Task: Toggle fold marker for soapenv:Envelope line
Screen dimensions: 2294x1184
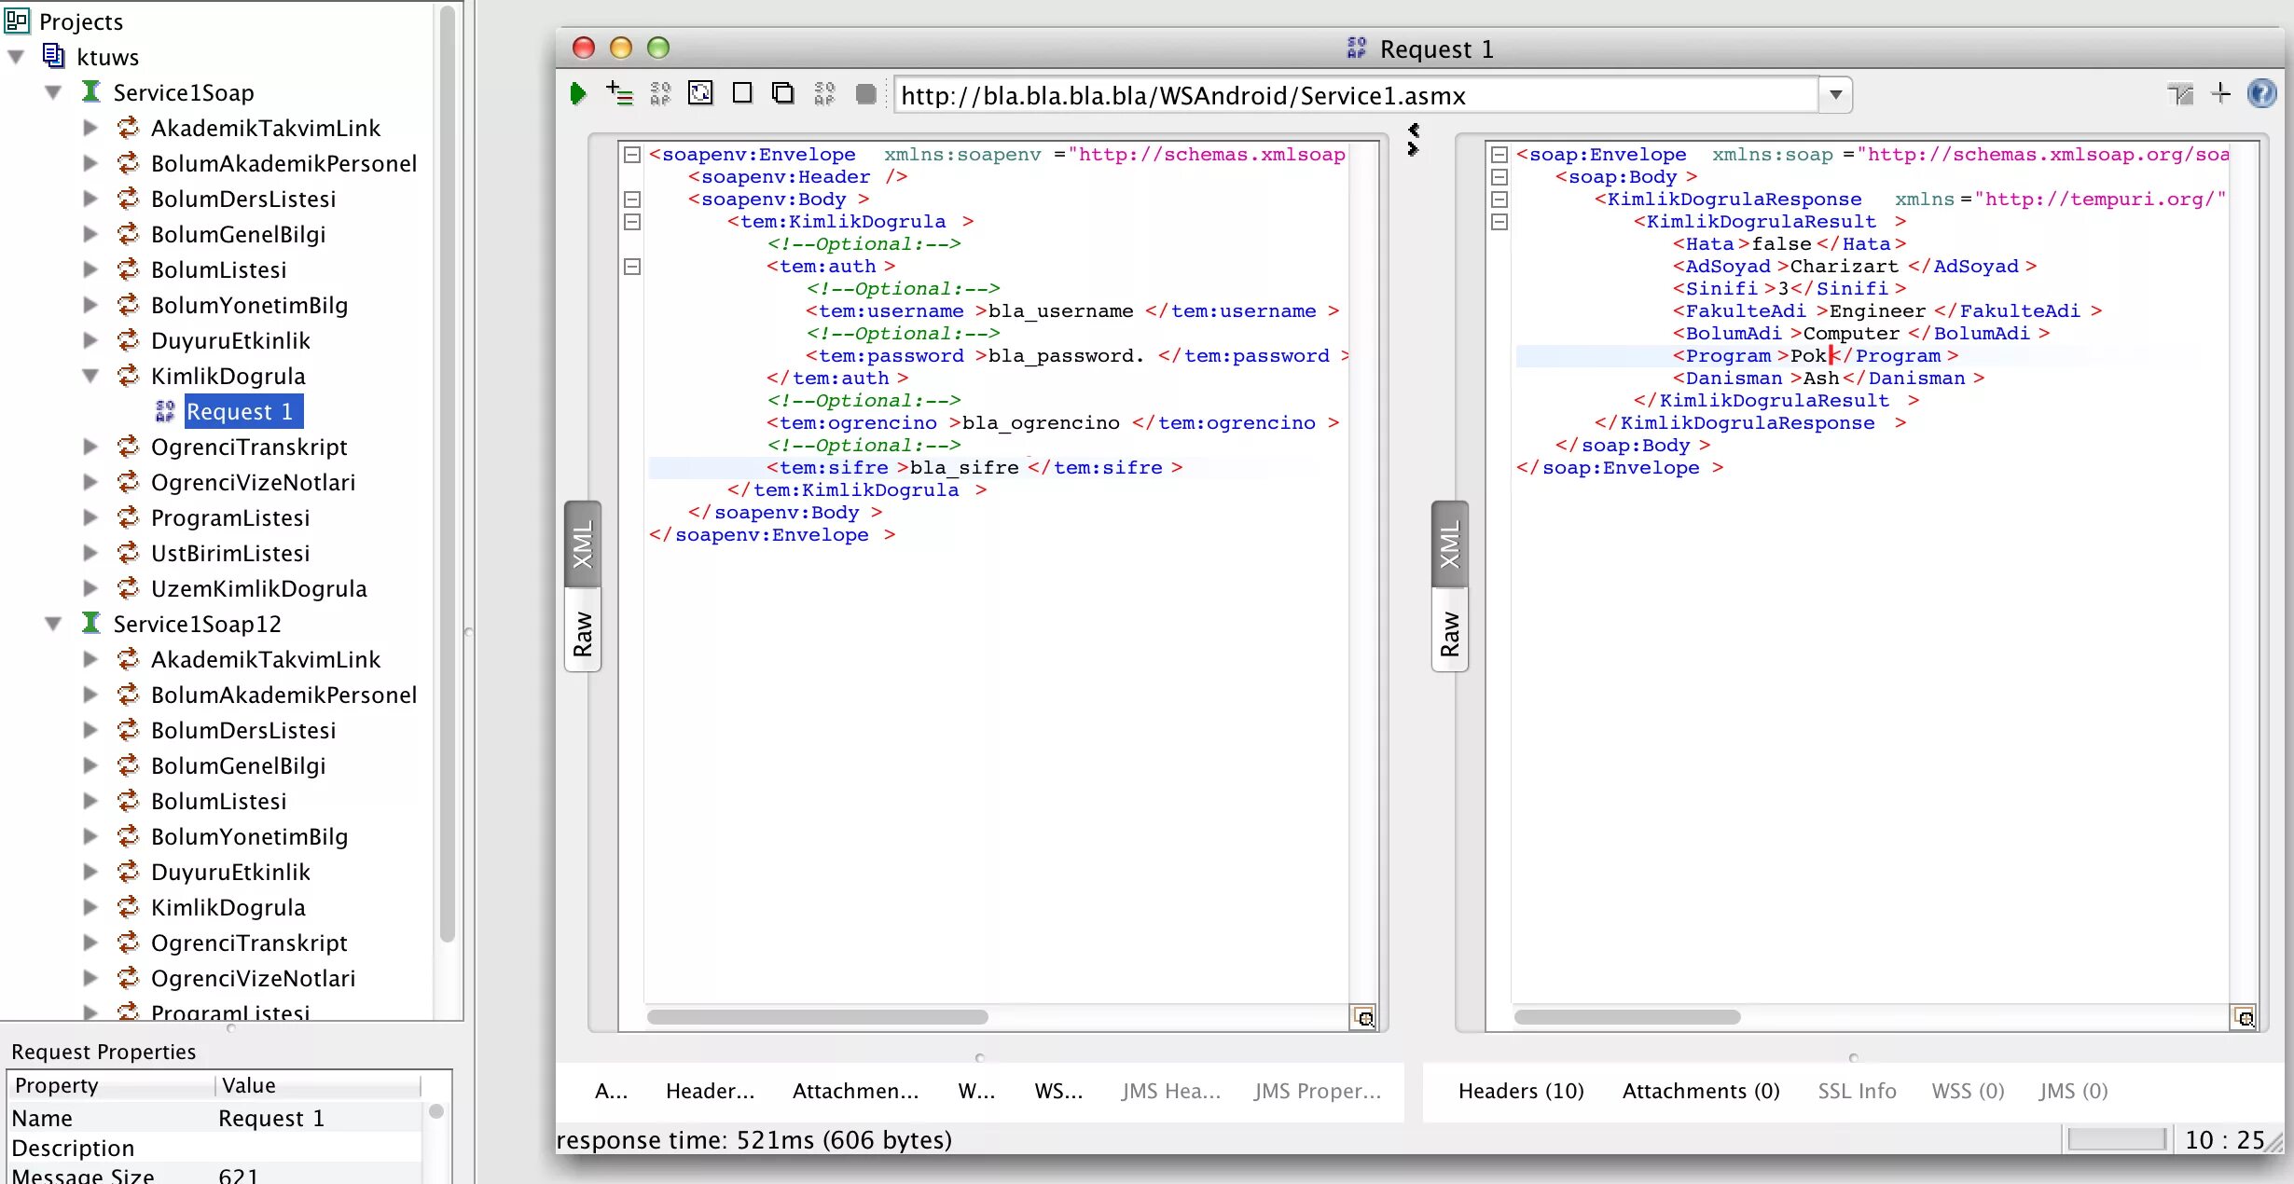Action: point(632,155)
